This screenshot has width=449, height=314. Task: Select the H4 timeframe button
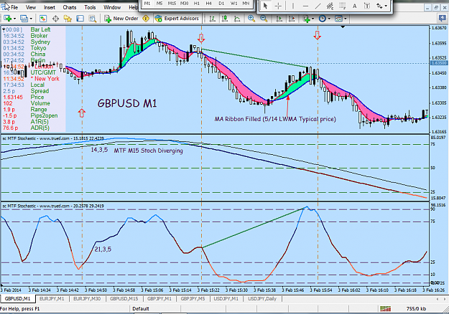[x=209, y=4]
